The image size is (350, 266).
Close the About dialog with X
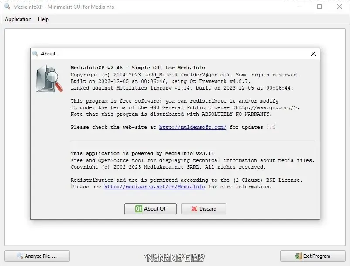[313, 54]
